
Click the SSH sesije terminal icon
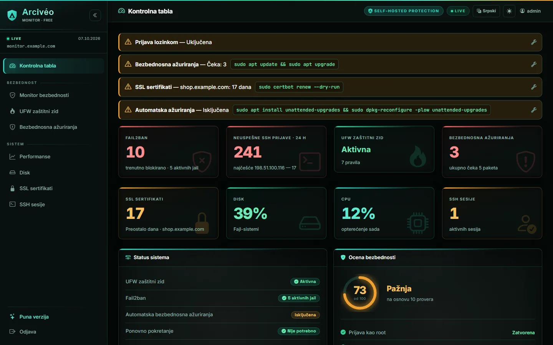coord(12,204)
